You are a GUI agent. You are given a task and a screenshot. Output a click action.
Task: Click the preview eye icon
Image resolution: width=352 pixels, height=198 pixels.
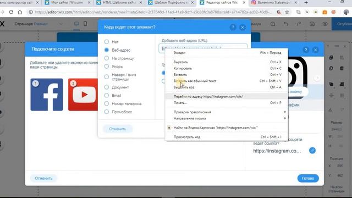[325, 24]
